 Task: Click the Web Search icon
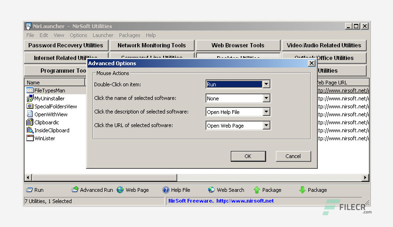(211, 190)
